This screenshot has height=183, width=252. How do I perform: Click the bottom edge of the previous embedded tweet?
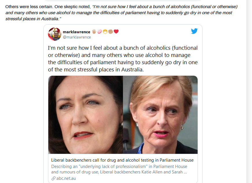123,1
